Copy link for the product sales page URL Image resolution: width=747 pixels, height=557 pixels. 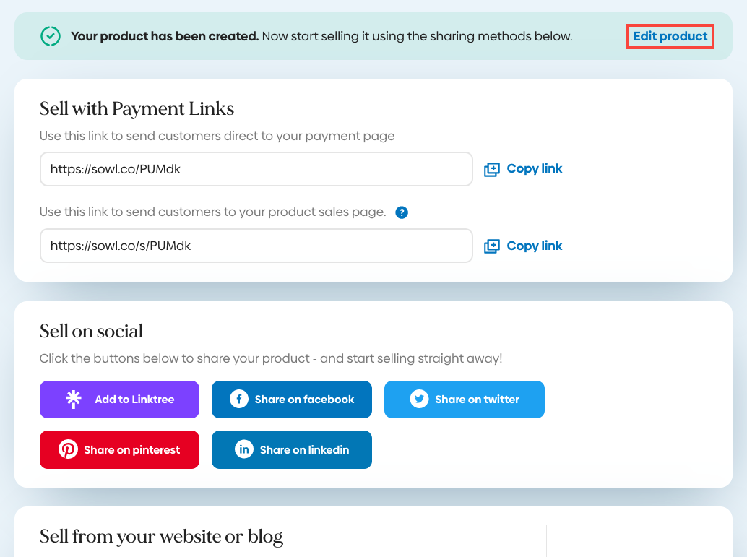[534, 246]
